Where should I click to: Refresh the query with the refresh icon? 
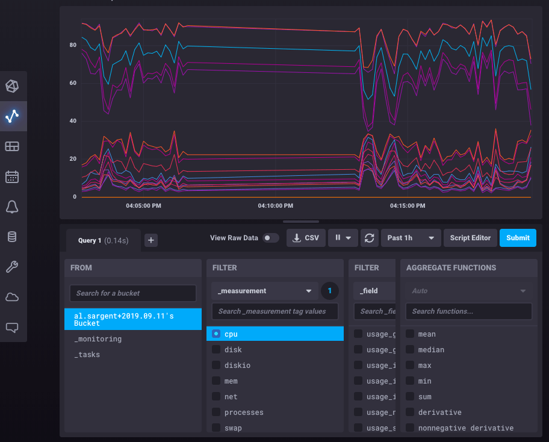pos(369,237)
